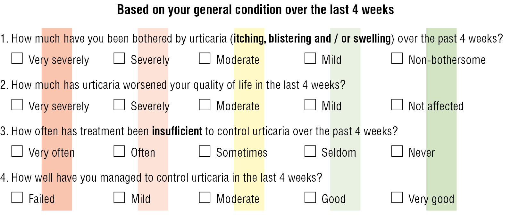This screenshot has height=220, width=511.
Task: Mark the 'Very good' checkbox
Action: [x=397, y=198]
